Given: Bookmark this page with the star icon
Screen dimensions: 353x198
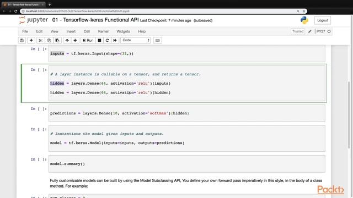Looking at the screenshot, I should click(304, 11).
